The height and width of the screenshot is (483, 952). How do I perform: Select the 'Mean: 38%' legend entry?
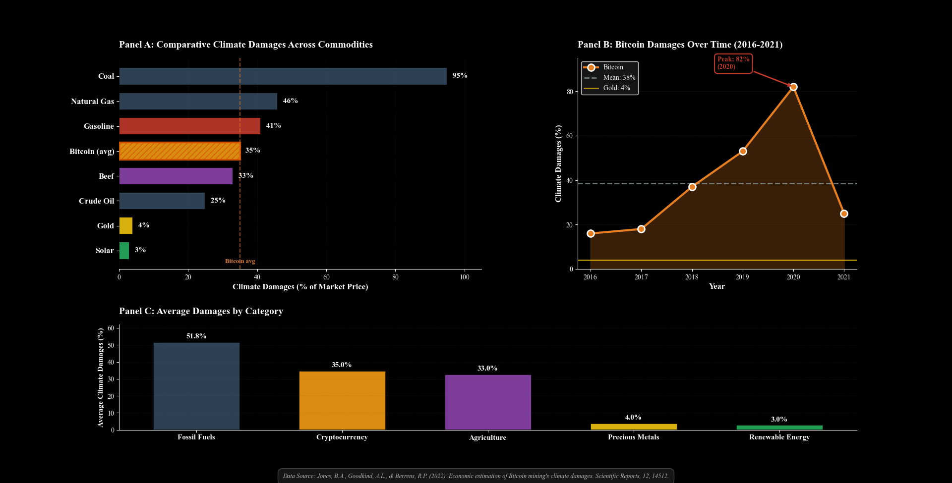pyautogui.click(x=609, y=78)
